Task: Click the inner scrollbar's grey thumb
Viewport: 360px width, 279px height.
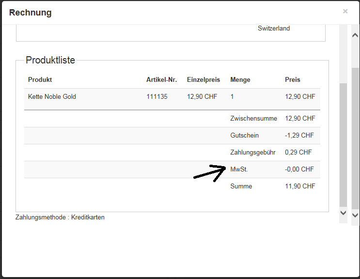Action: (x=343, y=144)
